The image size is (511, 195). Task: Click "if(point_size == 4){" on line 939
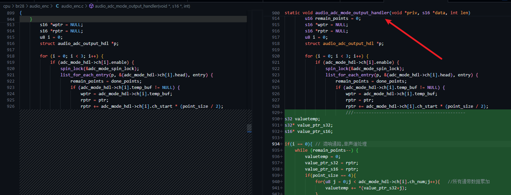[x=330, y=175]
